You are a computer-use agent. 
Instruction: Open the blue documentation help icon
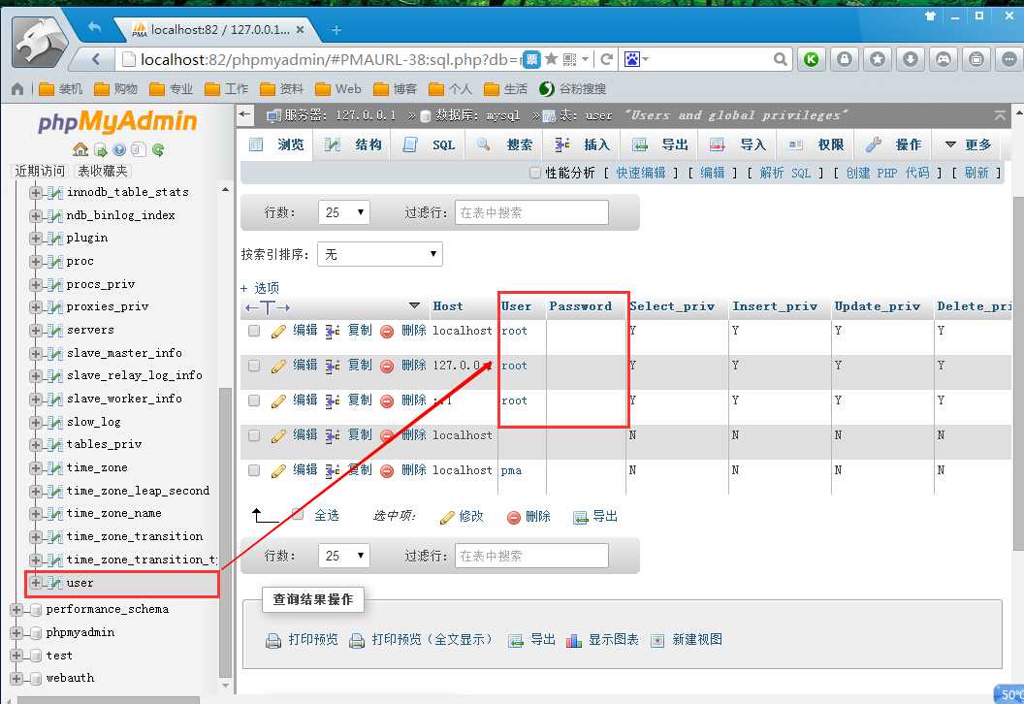click(x=119, y=149)
